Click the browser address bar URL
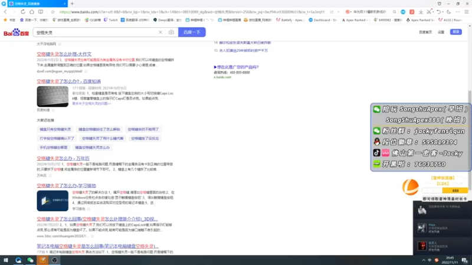This screenshot has width=472, height=265. point(192,12)
